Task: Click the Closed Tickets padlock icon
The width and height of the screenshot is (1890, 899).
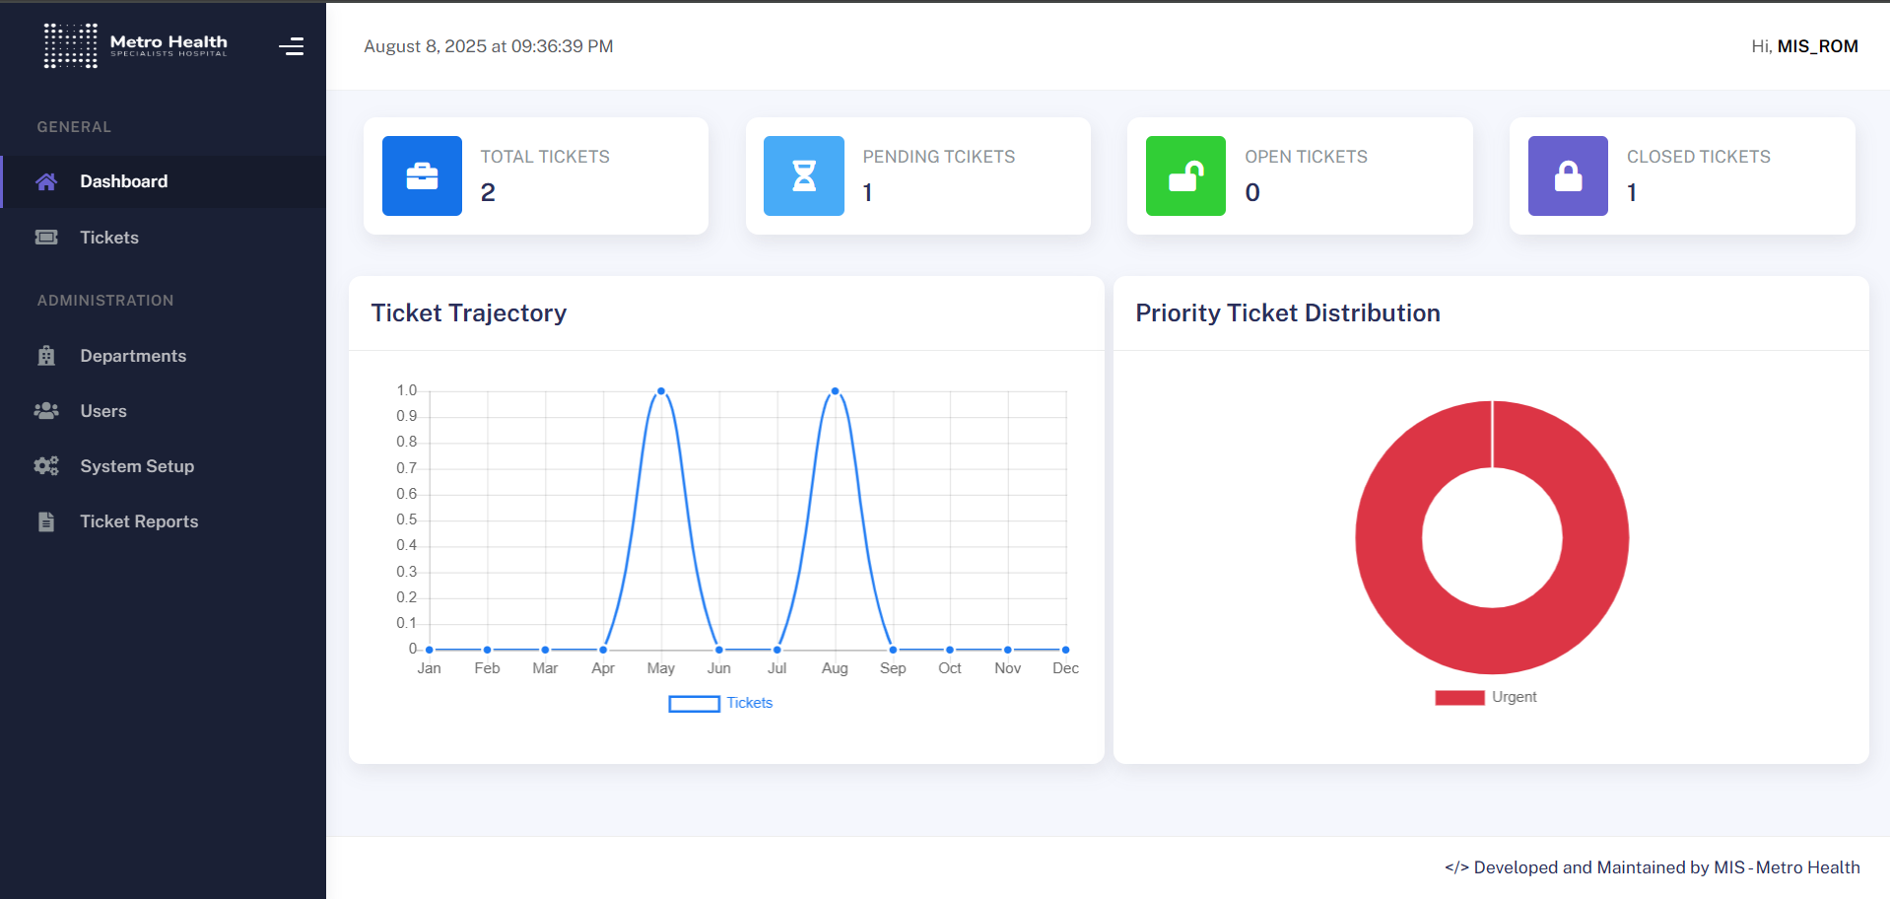Action: pos(1568,176)
